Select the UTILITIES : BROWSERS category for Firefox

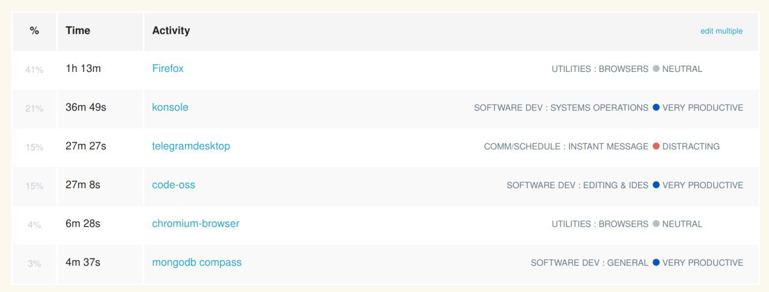600,69
